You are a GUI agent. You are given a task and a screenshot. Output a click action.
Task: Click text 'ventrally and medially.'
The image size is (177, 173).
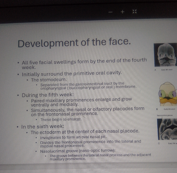coord(55,105)
